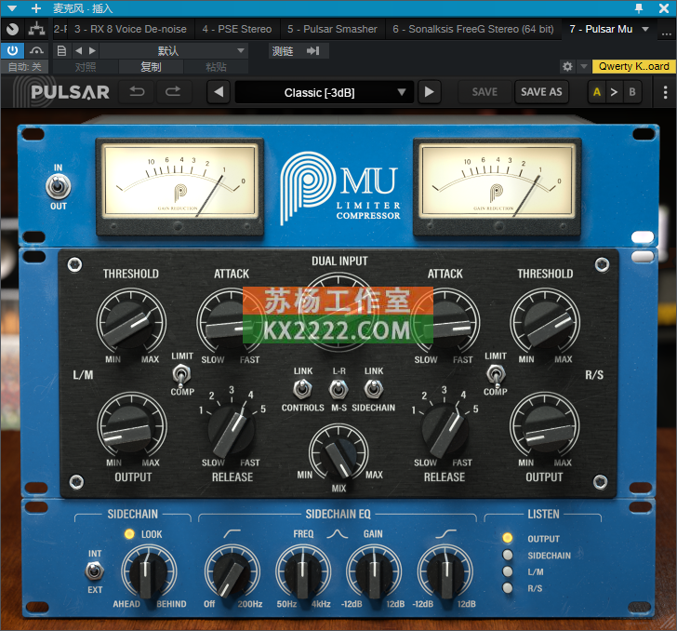Click the SAVE AS button
This screenshot has width=677, height=631.
pyautogui.click(x=541, y=91)
